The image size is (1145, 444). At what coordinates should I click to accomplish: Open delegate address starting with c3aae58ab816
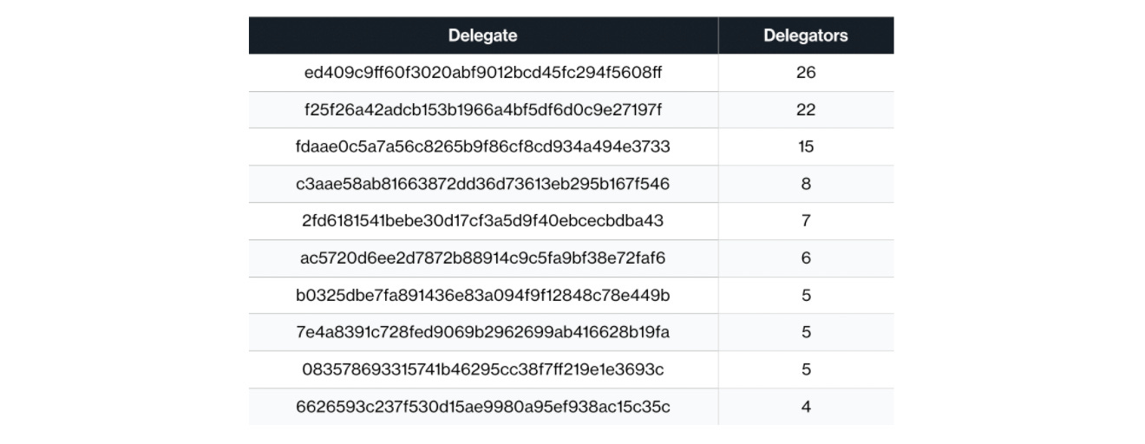482,185
